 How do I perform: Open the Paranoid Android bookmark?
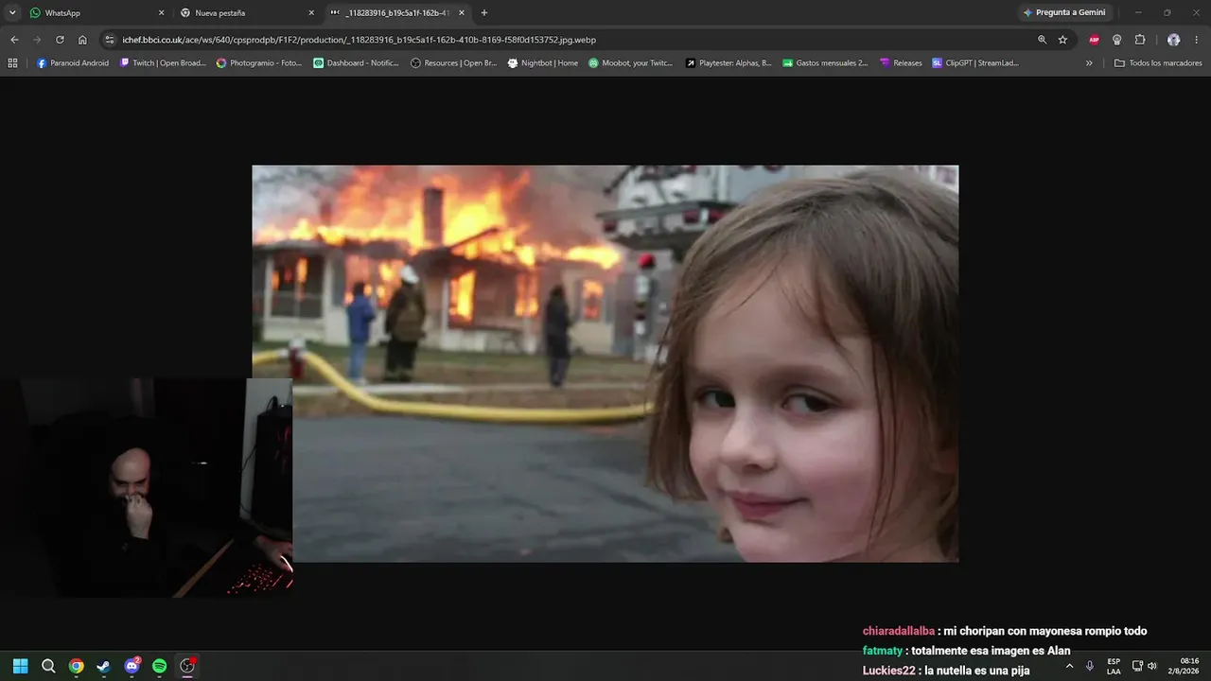coord(73,63)
